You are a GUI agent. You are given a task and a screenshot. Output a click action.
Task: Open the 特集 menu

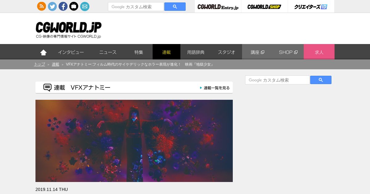coord(139,52)
